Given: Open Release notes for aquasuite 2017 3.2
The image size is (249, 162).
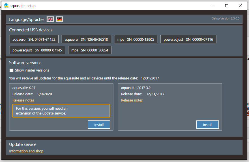Looking at the screenshot, I should (x=132, y=100).
